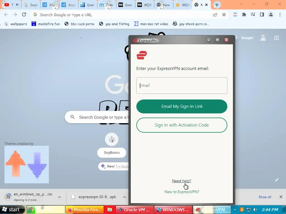Viewport: 286px width, 214px height.
Task: Click the Google search box on the page
Action: pos(97,117)
